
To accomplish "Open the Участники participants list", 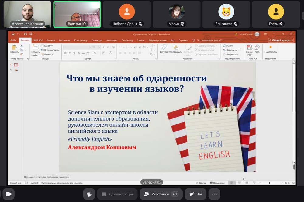I will click(x=161, y=194).
